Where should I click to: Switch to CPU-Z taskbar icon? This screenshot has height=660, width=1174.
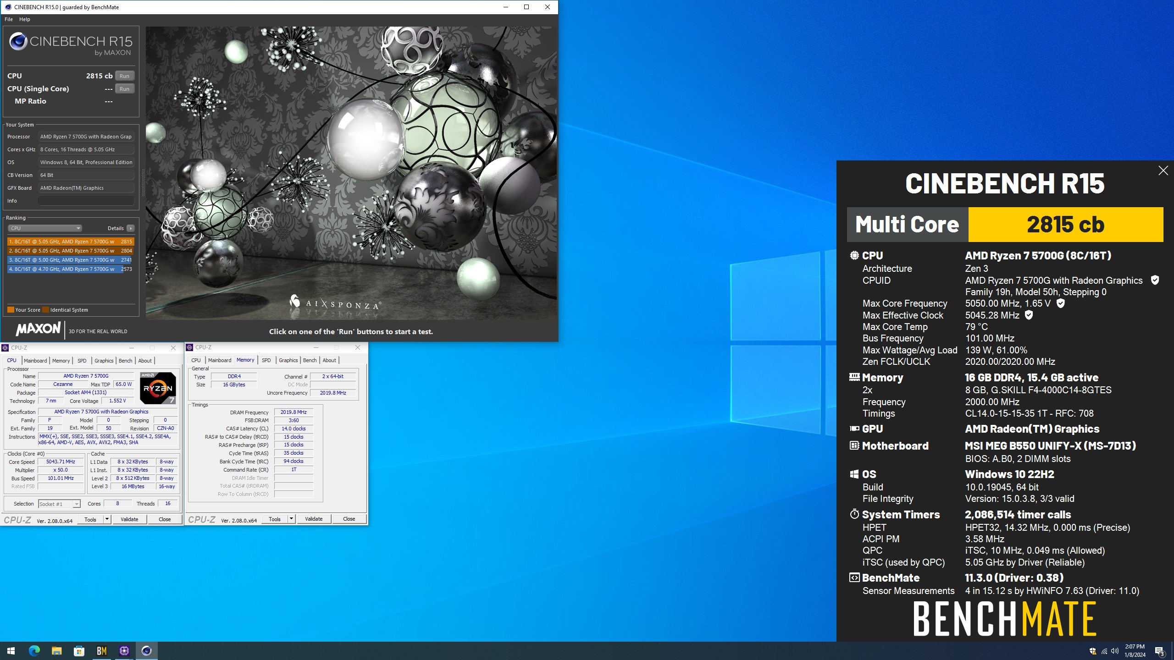[124, 651]
